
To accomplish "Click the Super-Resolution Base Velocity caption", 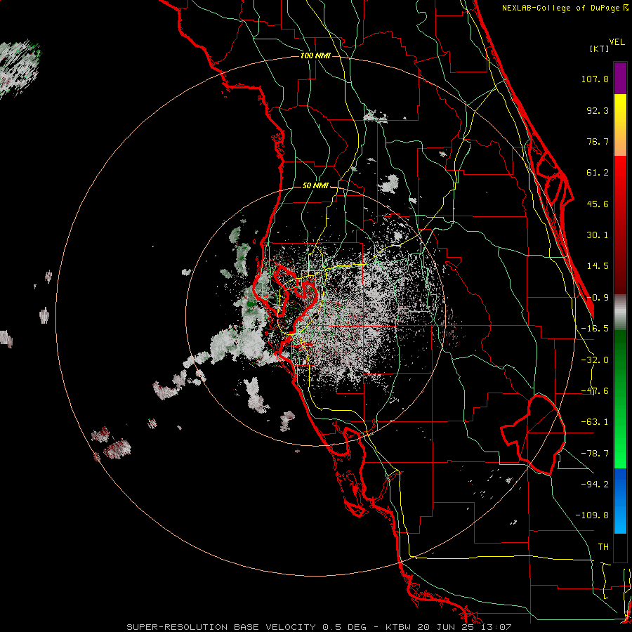I will pos(319,627).
